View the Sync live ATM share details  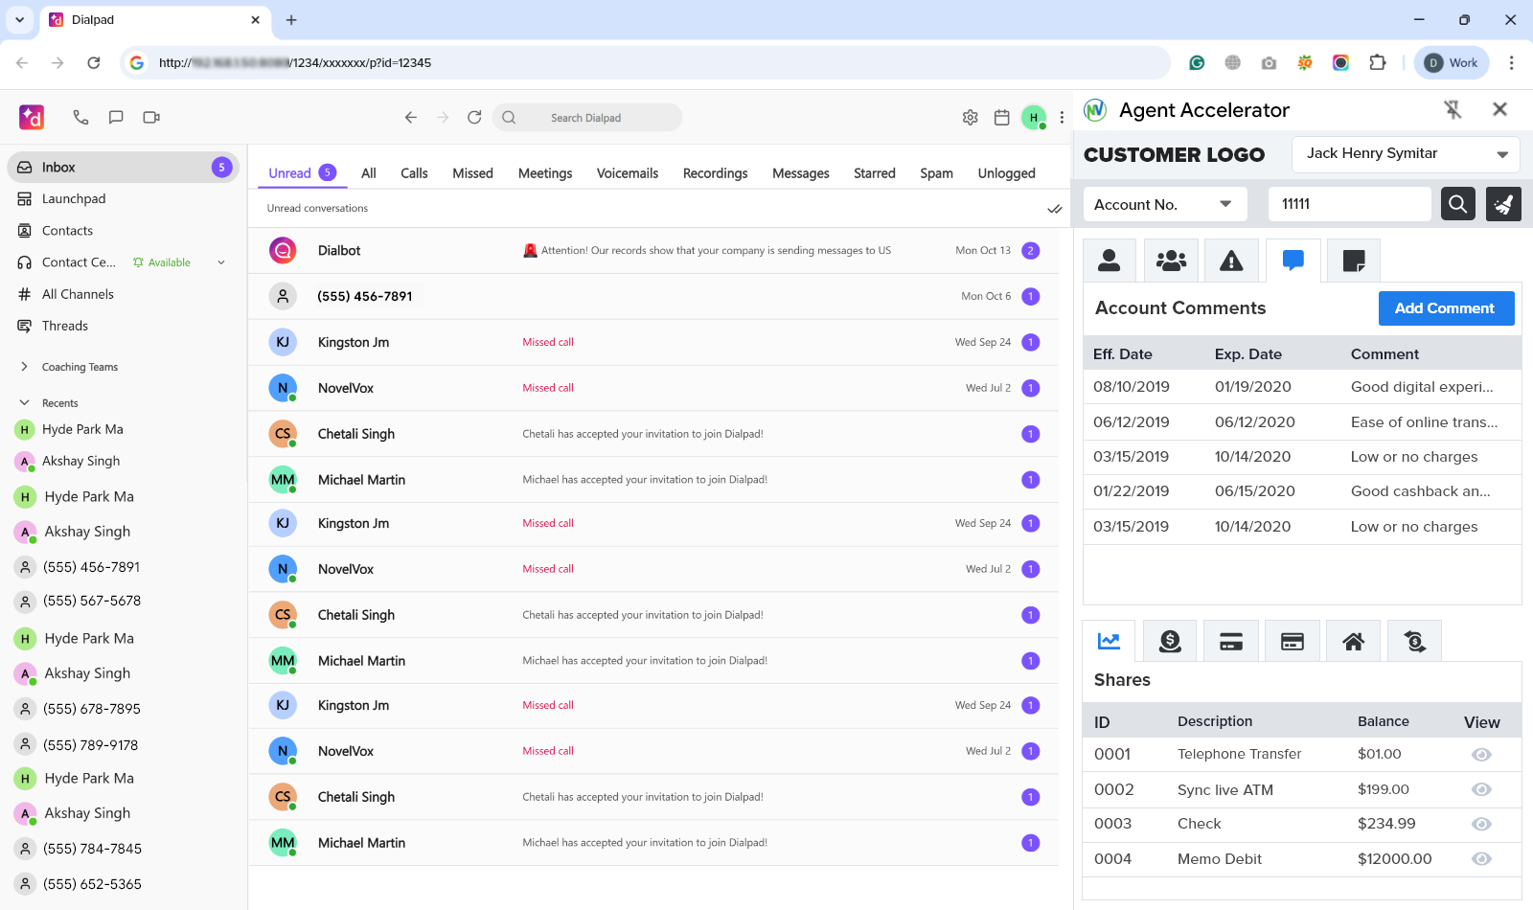(1481, 789)
